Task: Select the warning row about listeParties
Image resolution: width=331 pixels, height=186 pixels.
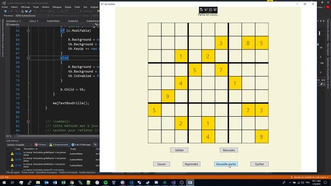Action: coord(53,165)
